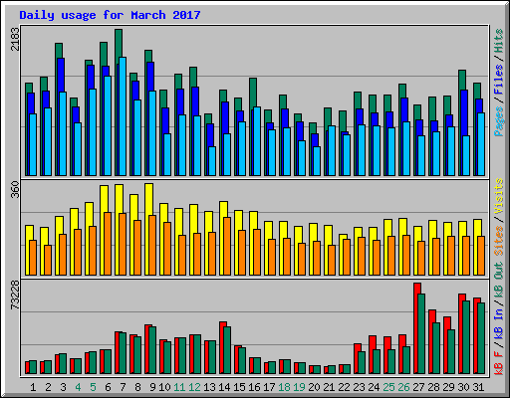Click day 7 on the x-axis

pyautogui.click(x=123, y=387)
